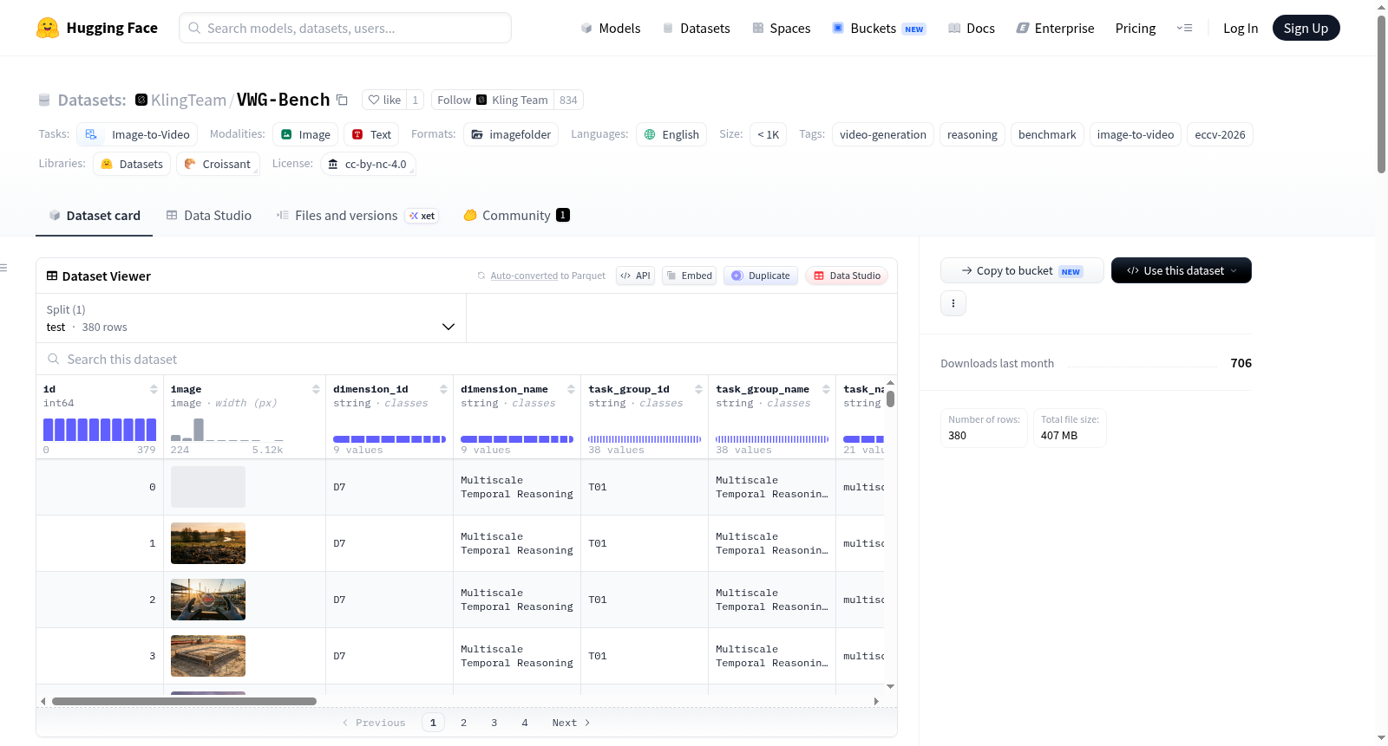1388x746 pixels.
Task: Click the Text modality tag
Action: (x=371, y=134)
